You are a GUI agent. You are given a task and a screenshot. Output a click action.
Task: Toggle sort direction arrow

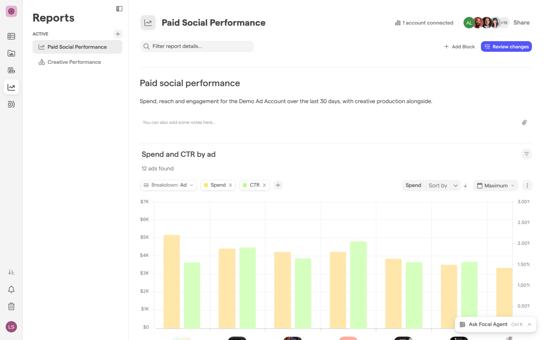[x=465, y=185]
